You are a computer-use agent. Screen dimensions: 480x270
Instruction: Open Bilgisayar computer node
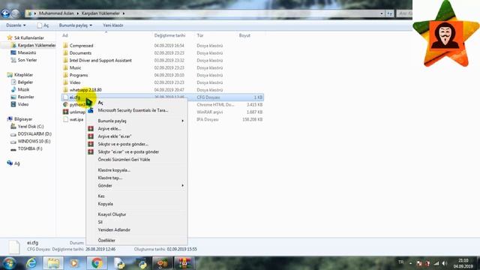coord(23,119)
